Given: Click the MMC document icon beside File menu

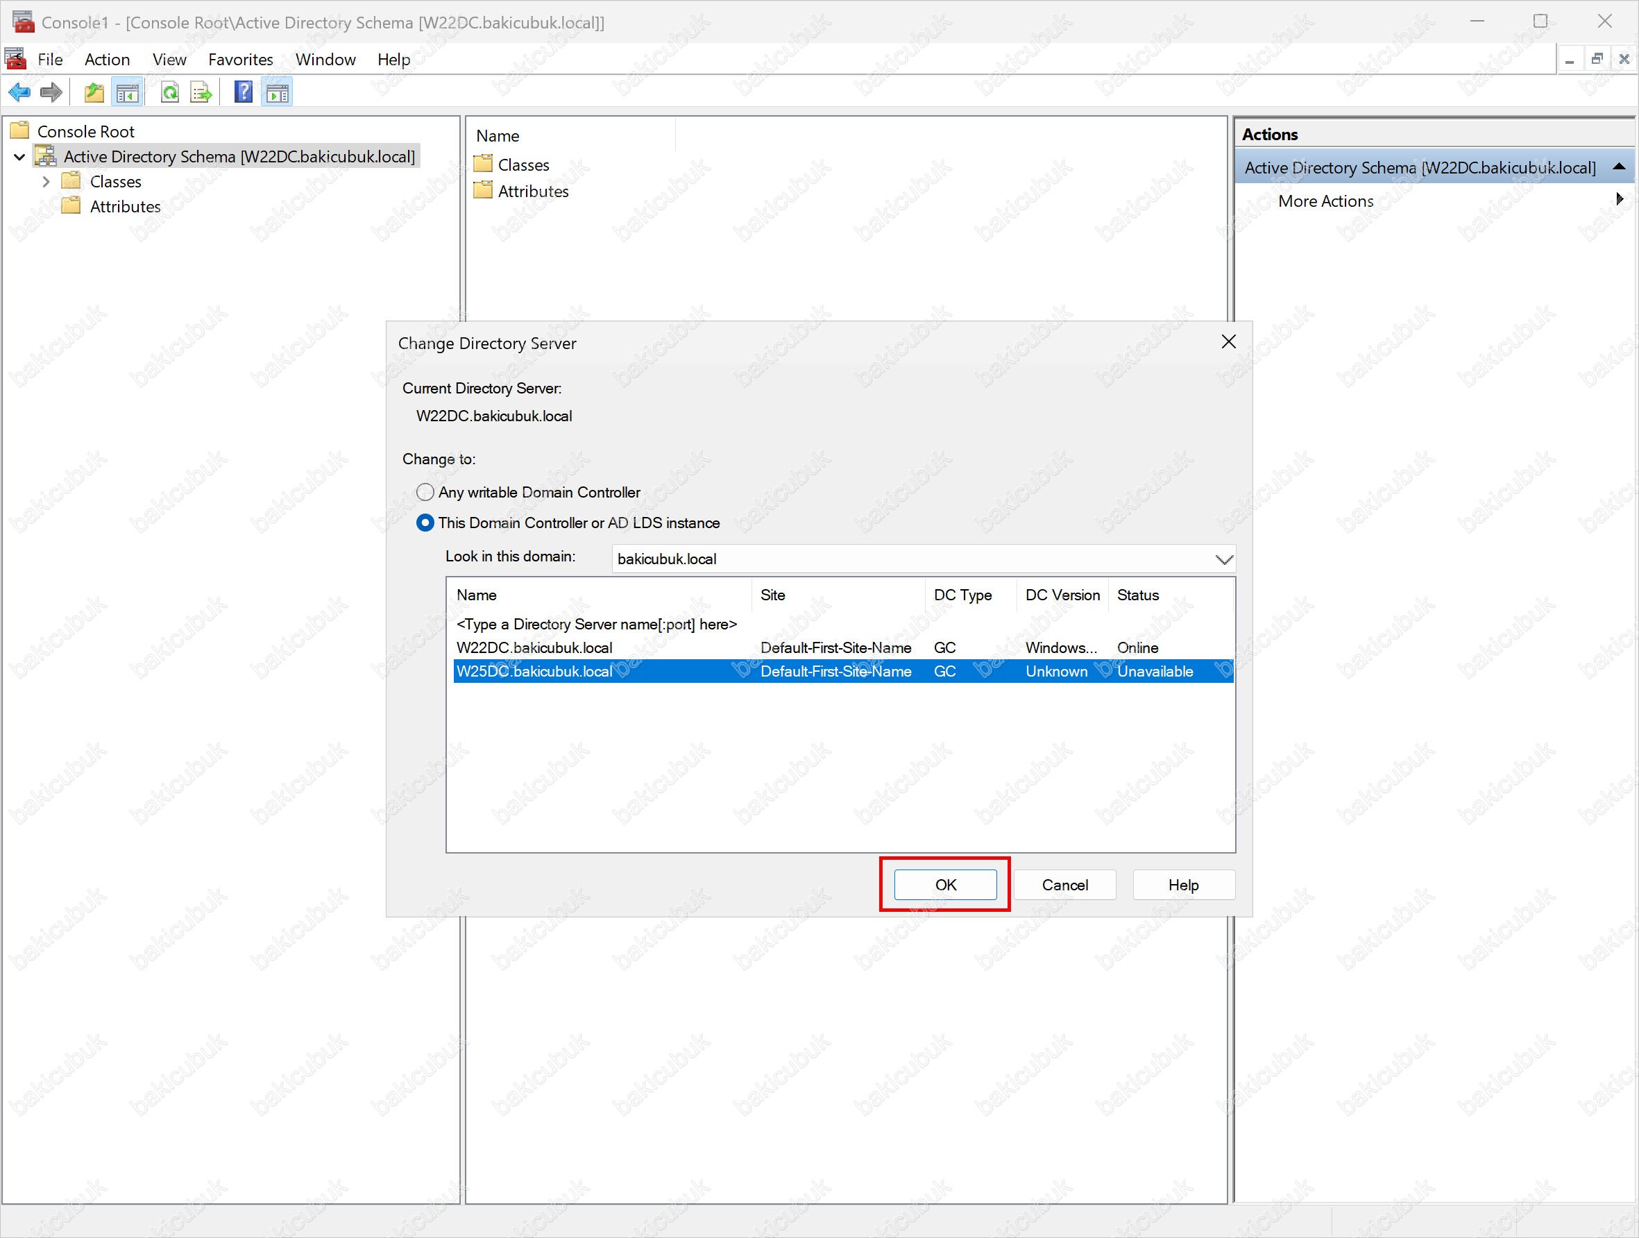Looking at the screenshot, I should tap(15, 58).
